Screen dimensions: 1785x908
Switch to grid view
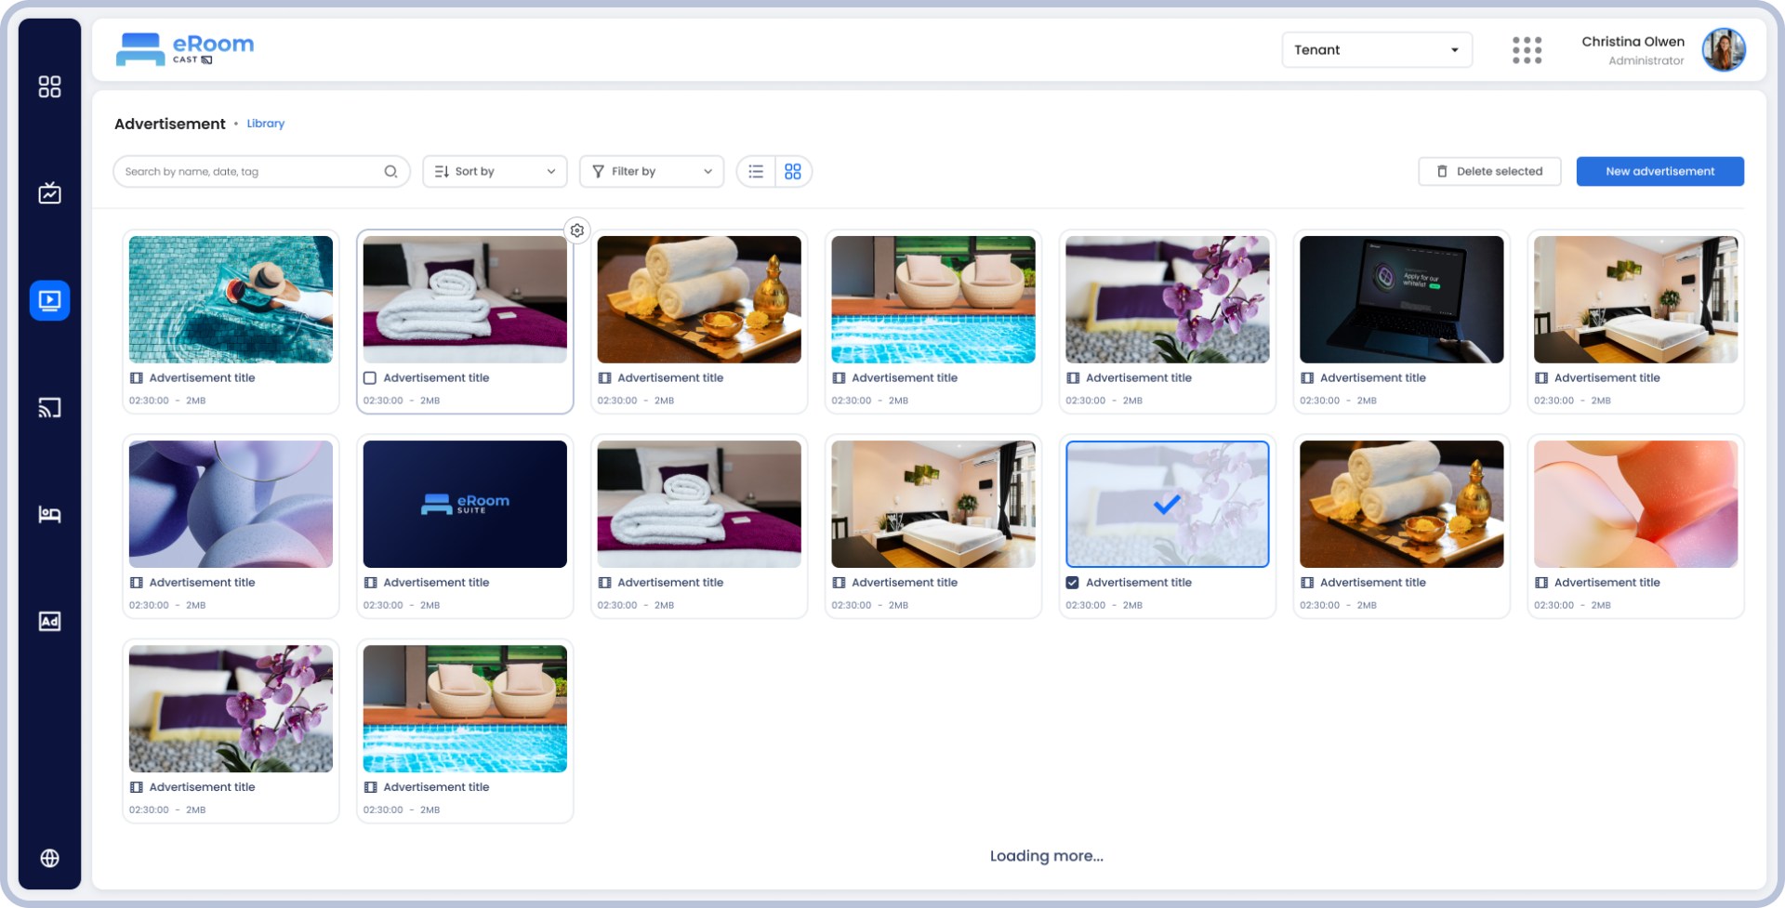[793, 172]
